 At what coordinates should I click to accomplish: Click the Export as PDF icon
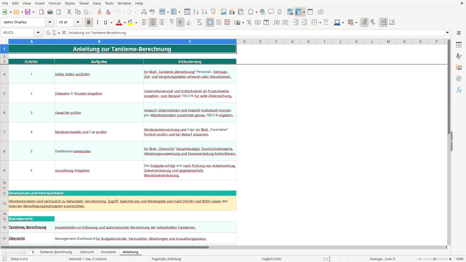point(42,12)
